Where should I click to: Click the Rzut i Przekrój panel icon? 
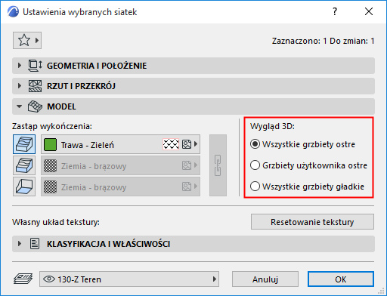pyautogui.click(x=35, y=86)
